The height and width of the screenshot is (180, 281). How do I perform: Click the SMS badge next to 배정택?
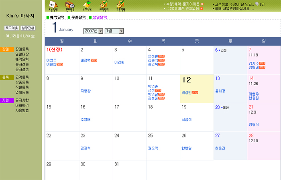94,60
